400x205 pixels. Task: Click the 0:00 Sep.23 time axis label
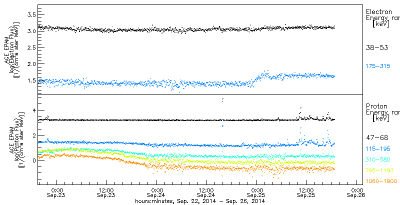[x=55, y=192]
